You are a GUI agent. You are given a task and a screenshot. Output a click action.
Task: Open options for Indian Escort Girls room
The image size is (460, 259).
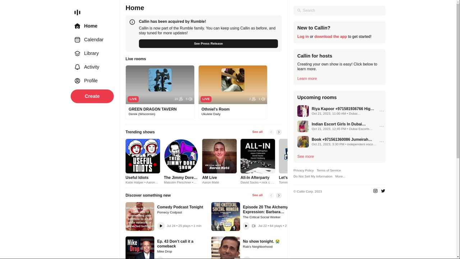point(382,126)
